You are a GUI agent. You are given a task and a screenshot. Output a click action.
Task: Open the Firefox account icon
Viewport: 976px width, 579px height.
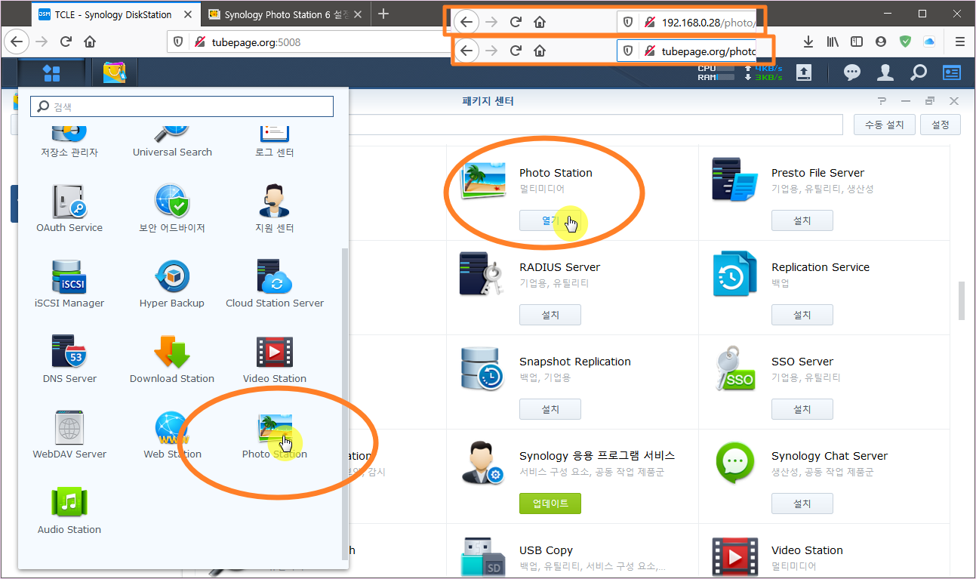(x=881, y=42)
